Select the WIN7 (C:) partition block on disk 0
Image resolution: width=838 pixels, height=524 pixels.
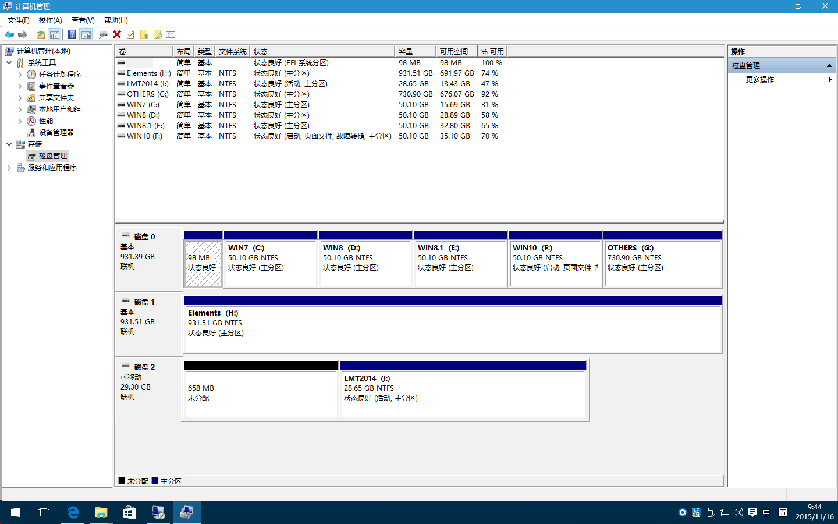click(x=271, y=259)
